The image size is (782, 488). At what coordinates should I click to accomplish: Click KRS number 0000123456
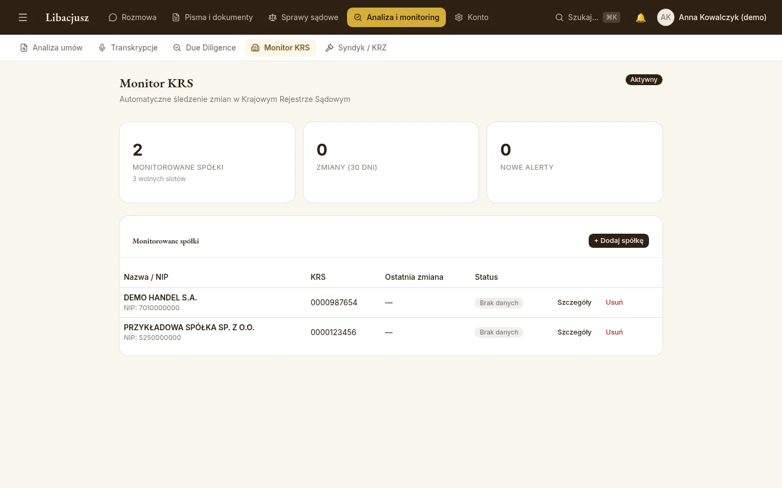[x=333, y=332]
